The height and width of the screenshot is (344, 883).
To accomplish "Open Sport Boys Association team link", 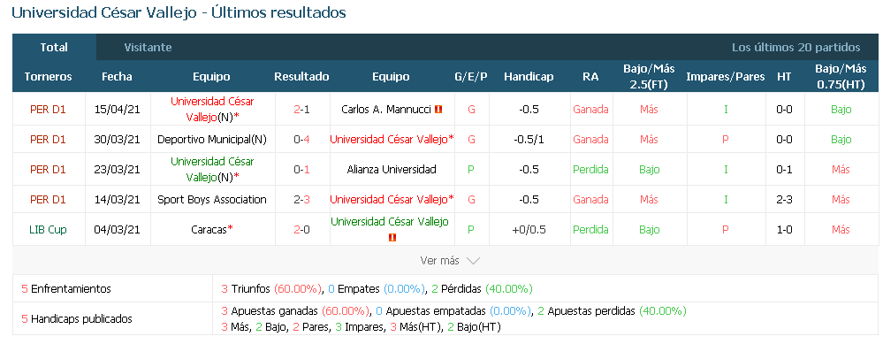I will (212, 199).
